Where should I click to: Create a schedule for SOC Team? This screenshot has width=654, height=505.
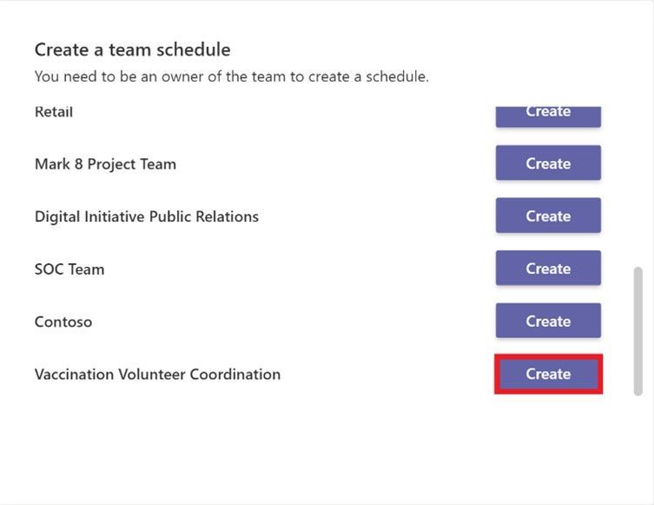(x=548, y=268)
